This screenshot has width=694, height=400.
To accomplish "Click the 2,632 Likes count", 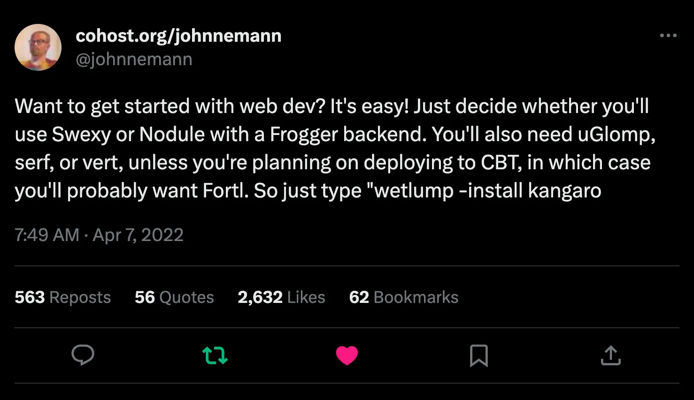I will tap(281, 297).
